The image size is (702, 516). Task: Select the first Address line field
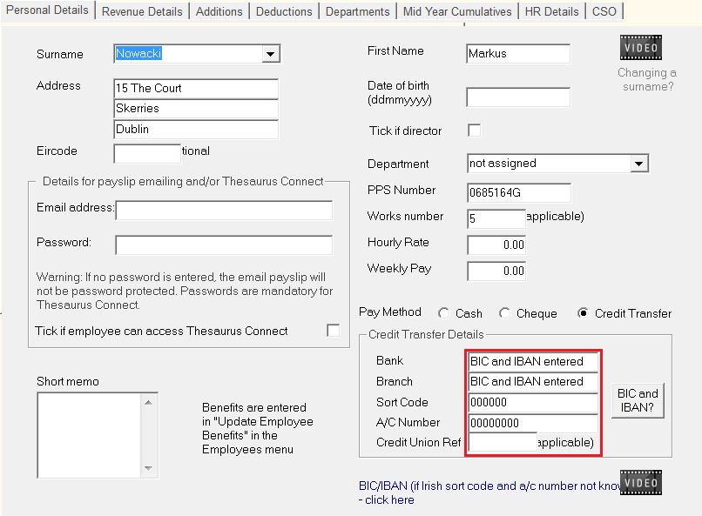[x=196, y=89]
